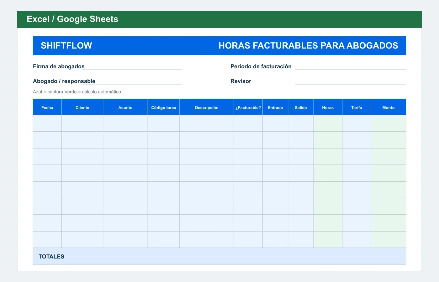The image size is (439, 282).
Task: Click the Código tarea column header
Action: coord(164,107)
